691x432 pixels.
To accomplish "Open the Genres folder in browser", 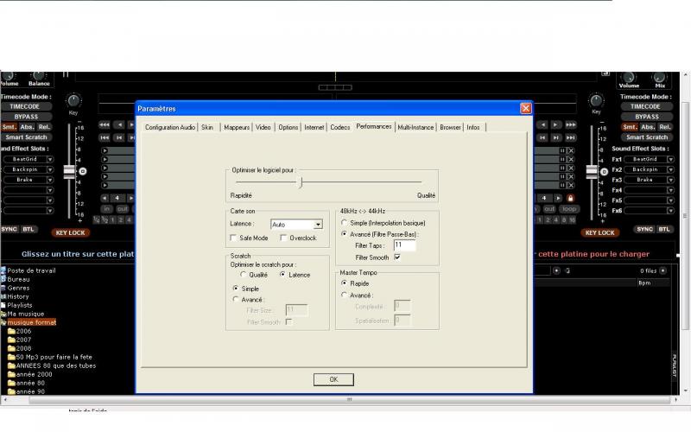I will [x=19, y=288].
